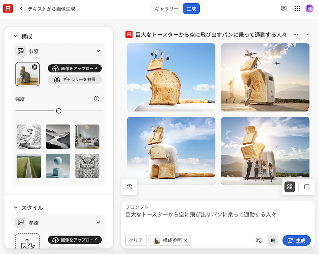Collapse the generated results with the chevron

[307, 34]
